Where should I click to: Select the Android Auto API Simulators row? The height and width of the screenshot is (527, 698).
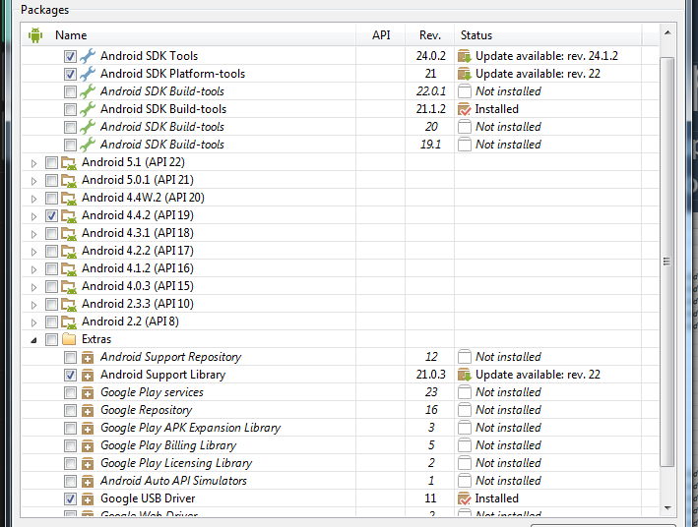point(340,481)
